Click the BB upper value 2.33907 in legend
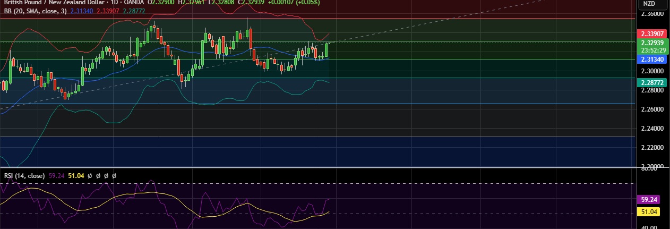The height and width of the screenshot is (229, 670). (108, 11)
